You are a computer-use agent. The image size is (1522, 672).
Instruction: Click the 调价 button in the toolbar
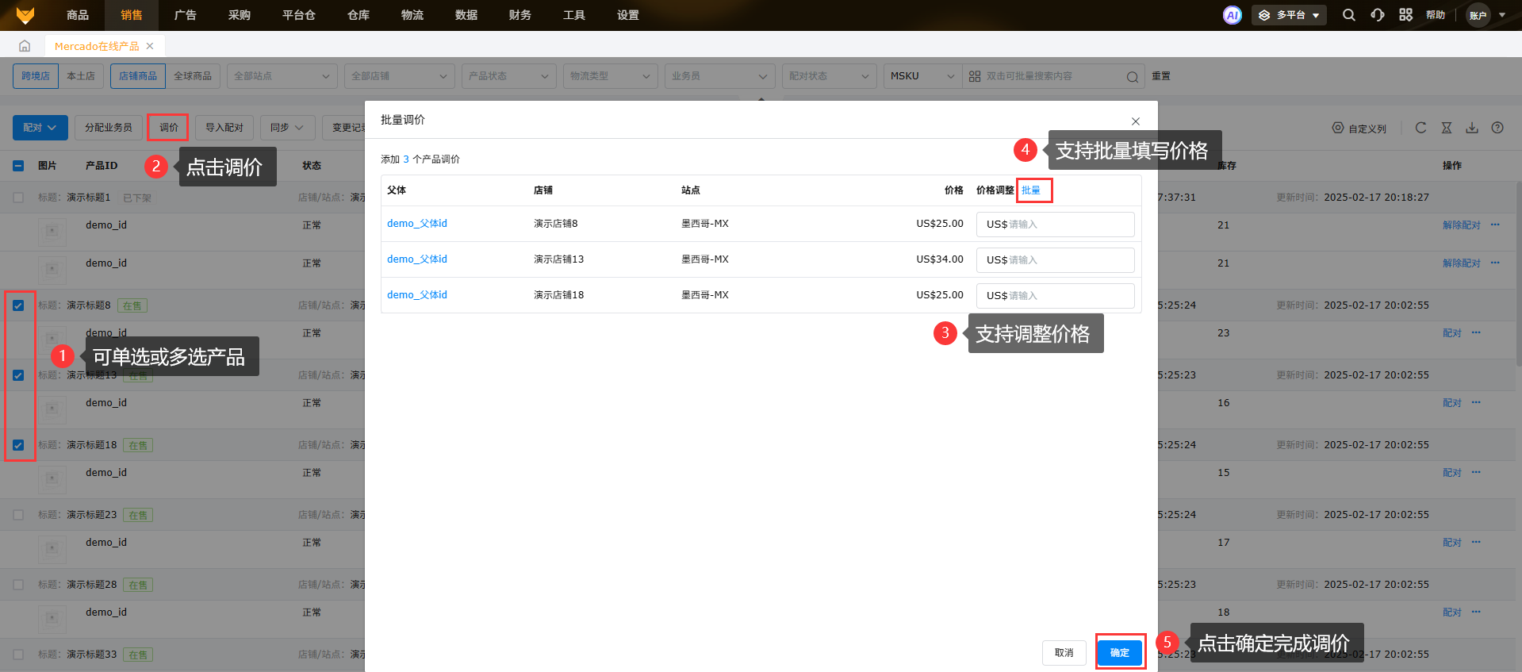coord(169,128)
